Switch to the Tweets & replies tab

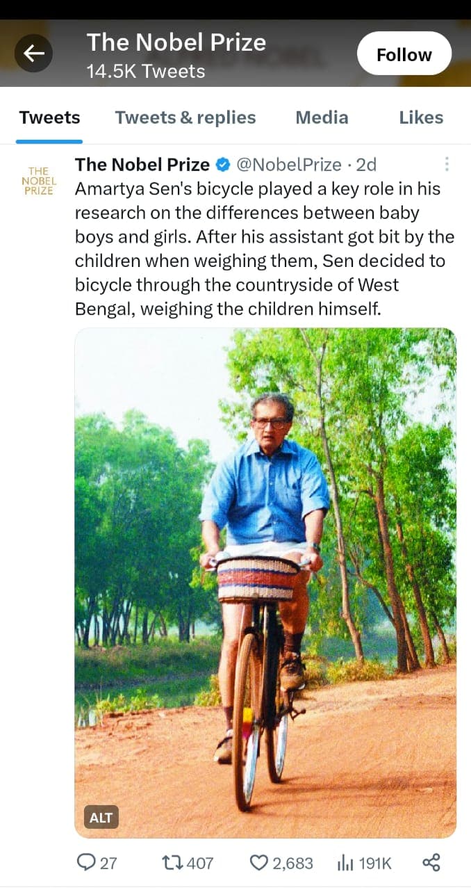click(185, 118)
